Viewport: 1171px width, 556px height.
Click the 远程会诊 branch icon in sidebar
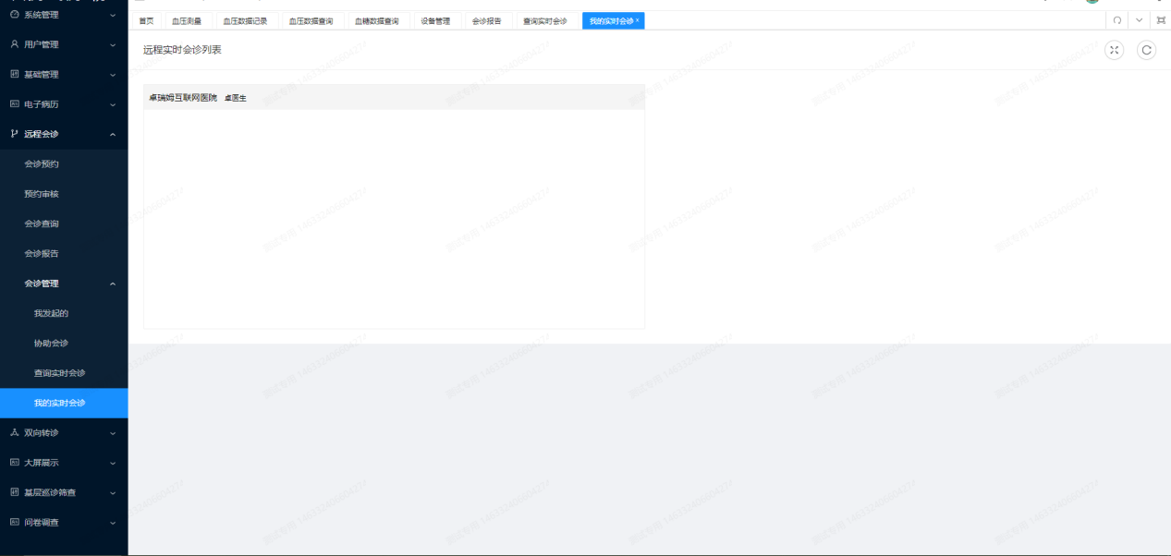[14, 134]
